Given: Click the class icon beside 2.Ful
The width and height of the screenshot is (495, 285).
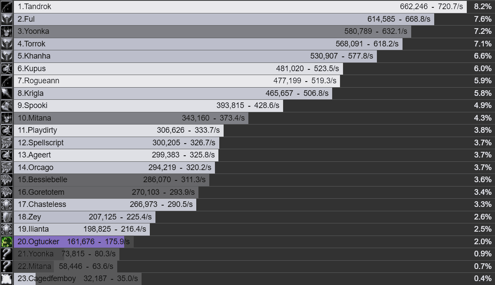Looking at the screenshot, I should click(x=7, y=19).
